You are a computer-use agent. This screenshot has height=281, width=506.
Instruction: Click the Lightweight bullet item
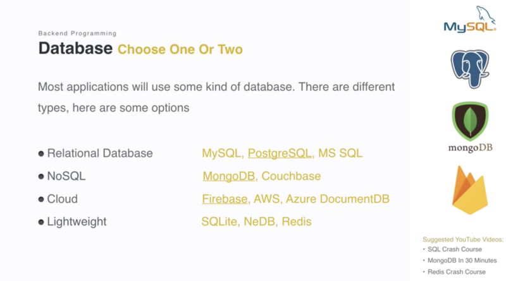pos(77,222)
